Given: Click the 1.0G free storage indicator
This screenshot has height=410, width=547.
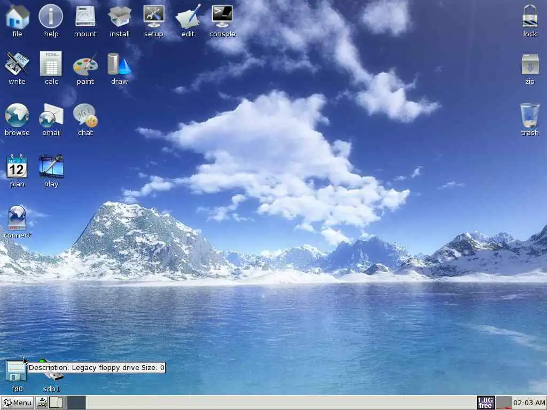Looking at the screenshot, I should tap(485, 403).
